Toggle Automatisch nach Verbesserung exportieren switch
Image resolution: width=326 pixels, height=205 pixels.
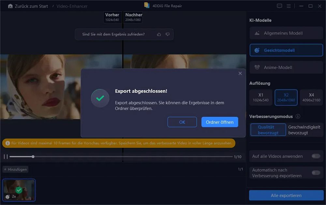click(316, 173)
